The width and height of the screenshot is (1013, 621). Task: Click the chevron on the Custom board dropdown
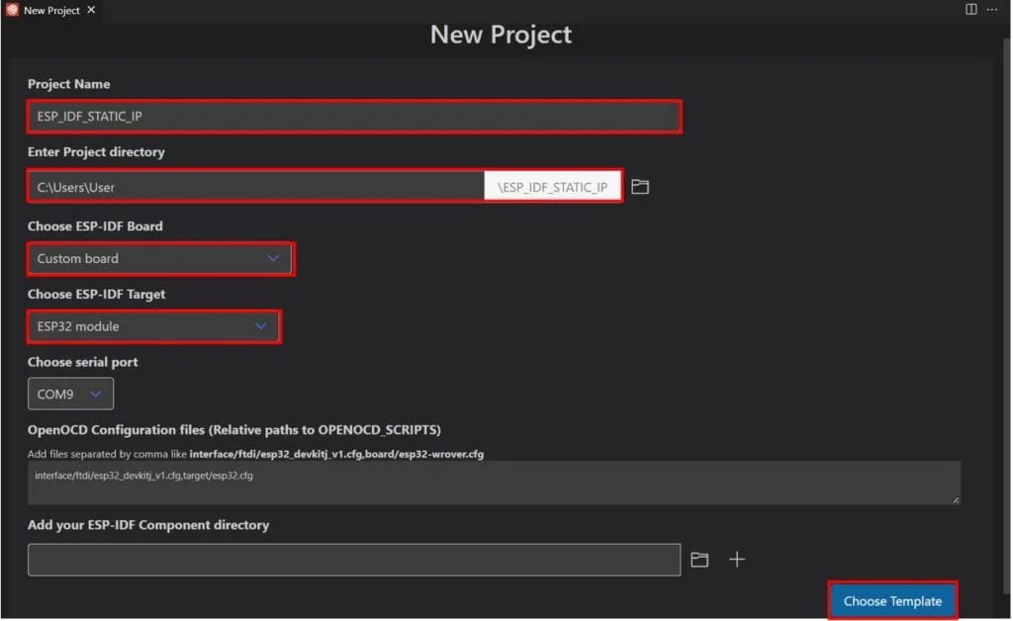(x=273, y=258)
